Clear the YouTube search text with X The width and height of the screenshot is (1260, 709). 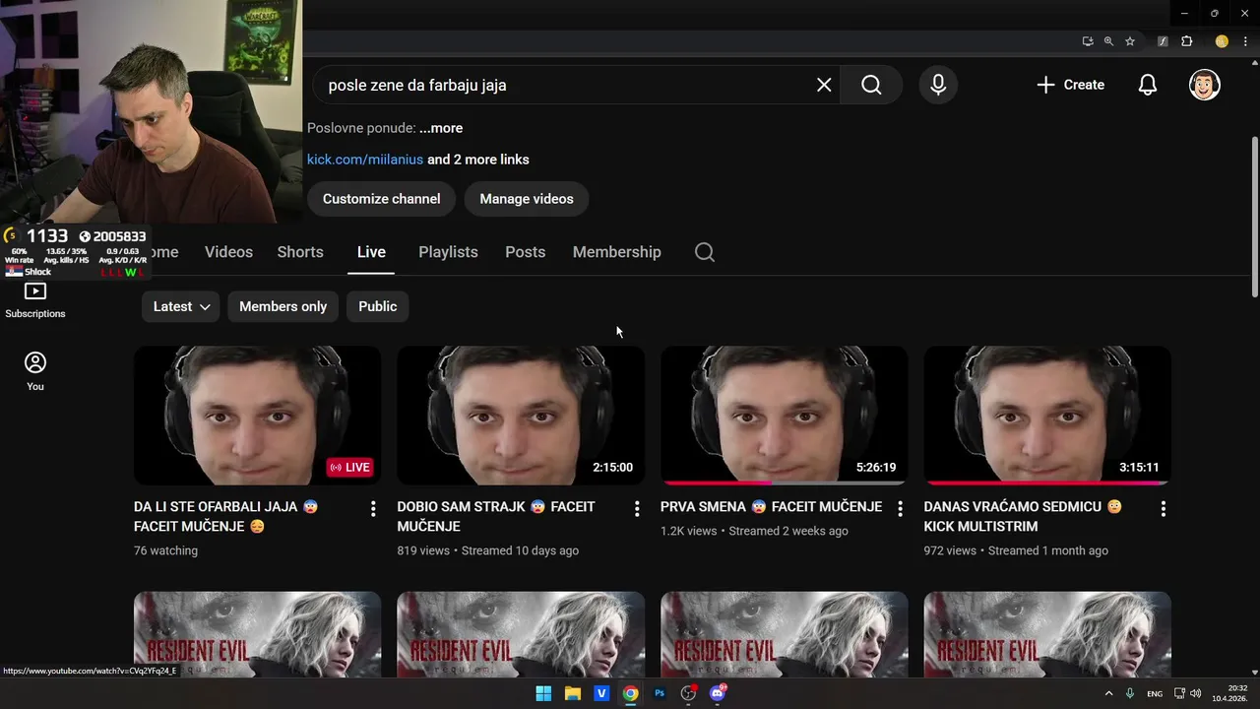[824, 85]
